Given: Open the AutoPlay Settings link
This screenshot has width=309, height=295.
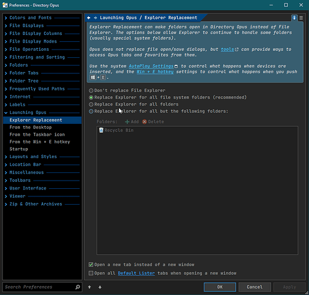Looking at the screenshot, I should pos(151,66).
